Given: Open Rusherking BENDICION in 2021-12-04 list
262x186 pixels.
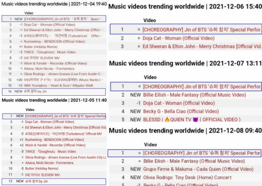Looking at the screenshot, I should [x=55, y=41].
